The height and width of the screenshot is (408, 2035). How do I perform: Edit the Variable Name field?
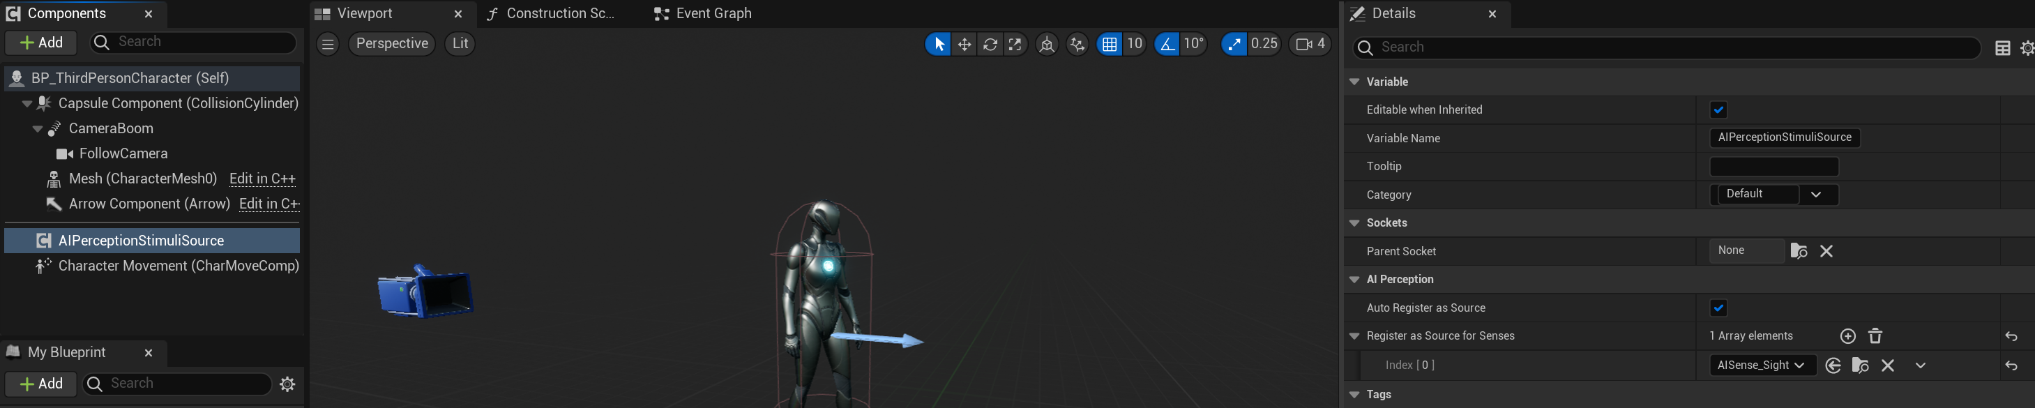pos(1785,137)
